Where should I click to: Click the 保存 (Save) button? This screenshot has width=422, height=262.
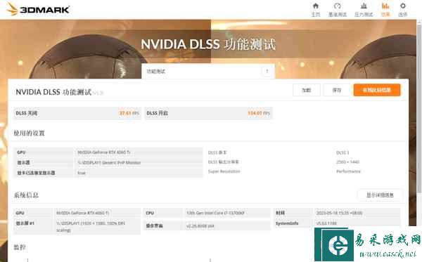click(x=337, y=90)
